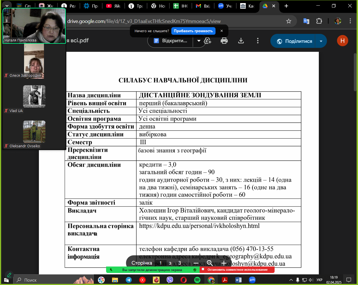The width and height of the screenshot is (358, 285).
Task: Click the page number field in PDF toolbar
Action: click(161, 263)
